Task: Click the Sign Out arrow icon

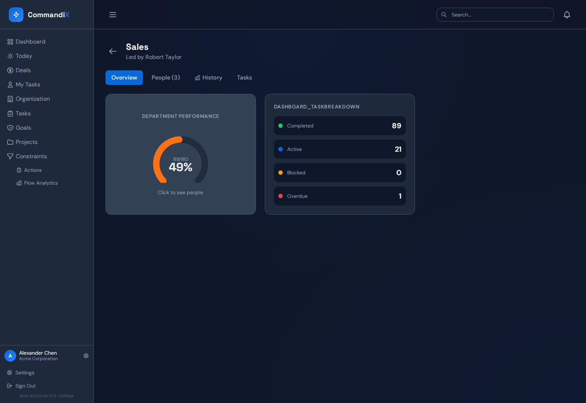Action: pos(10,386)
